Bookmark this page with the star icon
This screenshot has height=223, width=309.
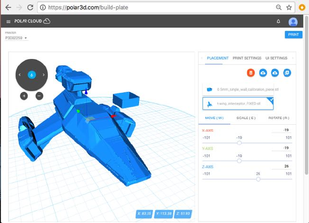289,7
